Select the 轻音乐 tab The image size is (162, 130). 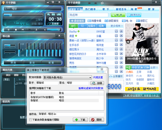[92, 26]
